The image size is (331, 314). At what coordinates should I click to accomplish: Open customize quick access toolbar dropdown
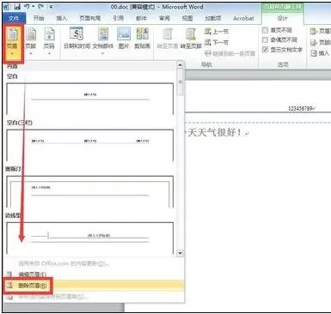[51, 7]
